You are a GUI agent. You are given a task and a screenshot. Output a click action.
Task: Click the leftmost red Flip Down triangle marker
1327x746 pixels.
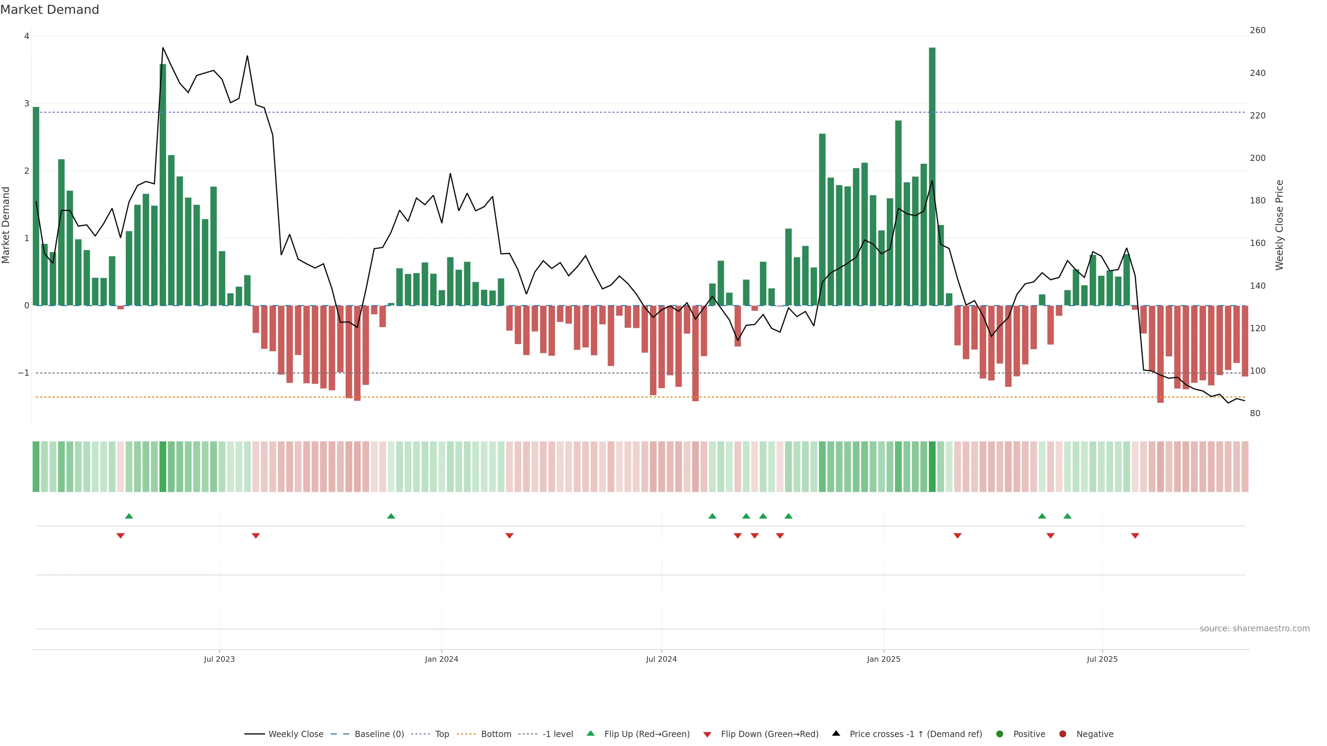[121, 536]
